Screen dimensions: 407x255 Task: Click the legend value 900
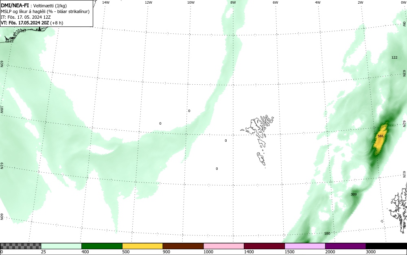coord(166,252)
